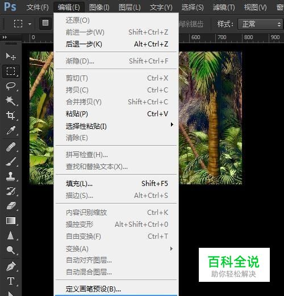Click the 变换(A) menu entry
This screenshot has width=284, height=296.
[116, 248]
